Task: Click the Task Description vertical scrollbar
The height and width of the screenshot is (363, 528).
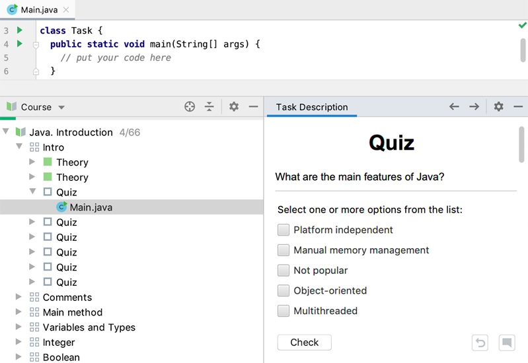Action: pyautogui.click(x=521, y=145)
